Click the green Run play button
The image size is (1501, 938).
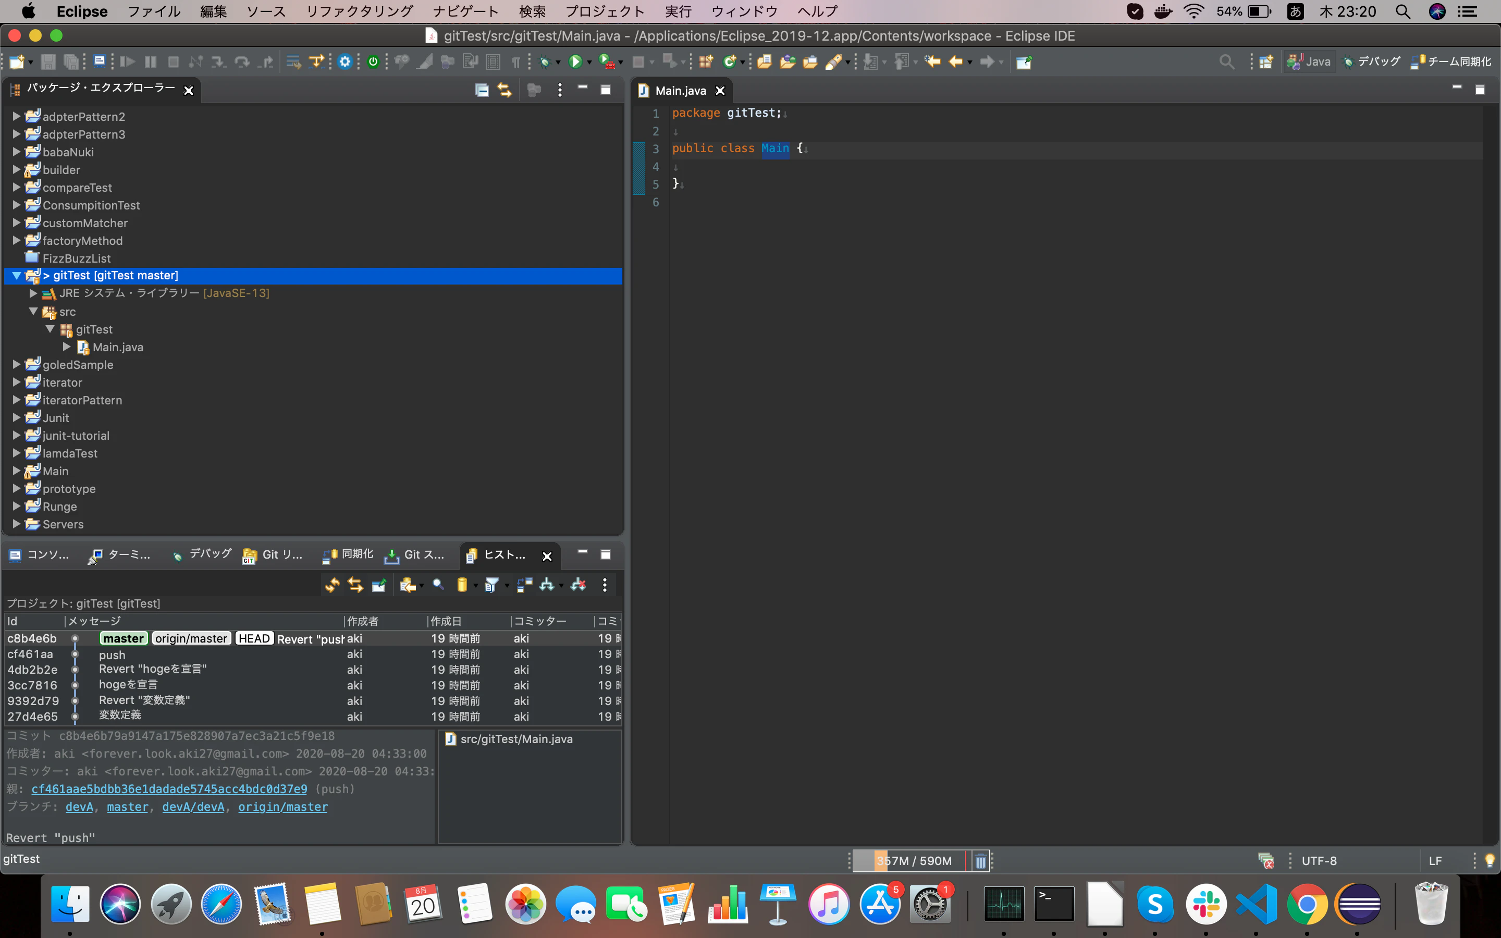point(575,61)
